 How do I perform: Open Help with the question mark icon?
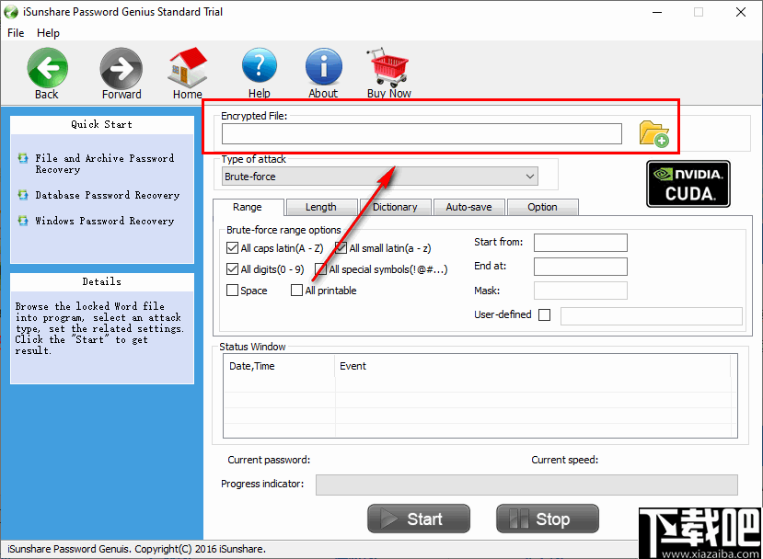click(260, 66)
